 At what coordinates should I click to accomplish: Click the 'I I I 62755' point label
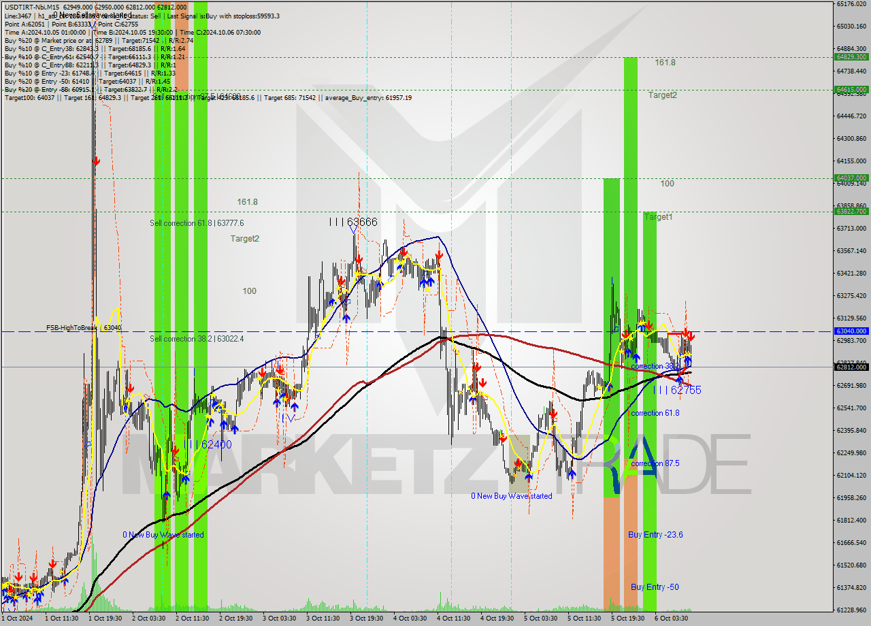(x=677, y=390)
